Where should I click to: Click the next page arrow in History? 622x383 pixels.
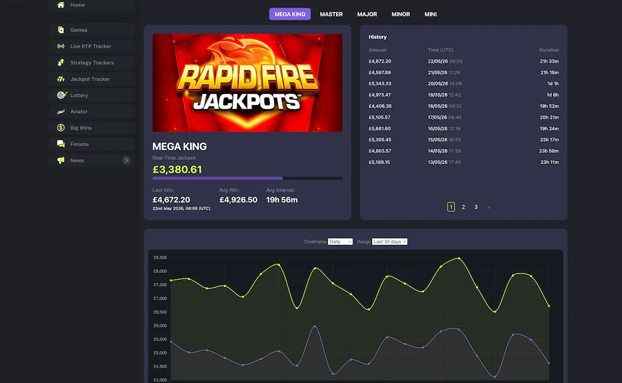coord(489,207)
